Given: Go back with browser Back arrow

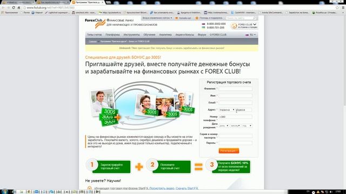Looking at the screenshot, I should [3, 8].
